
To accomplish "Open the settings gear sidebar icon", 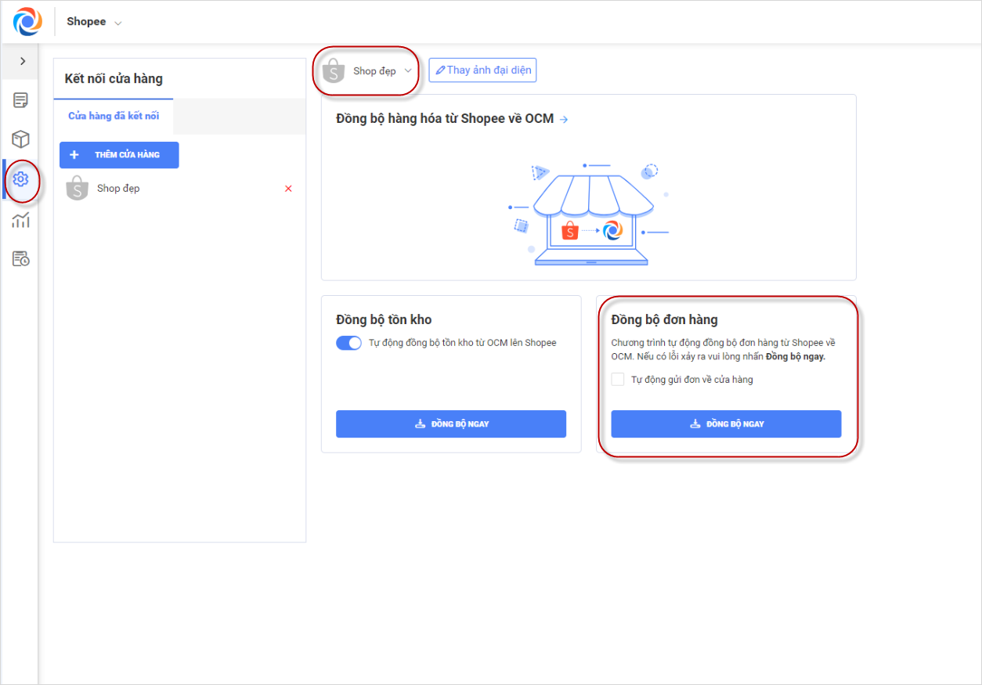I will point(20,179).
